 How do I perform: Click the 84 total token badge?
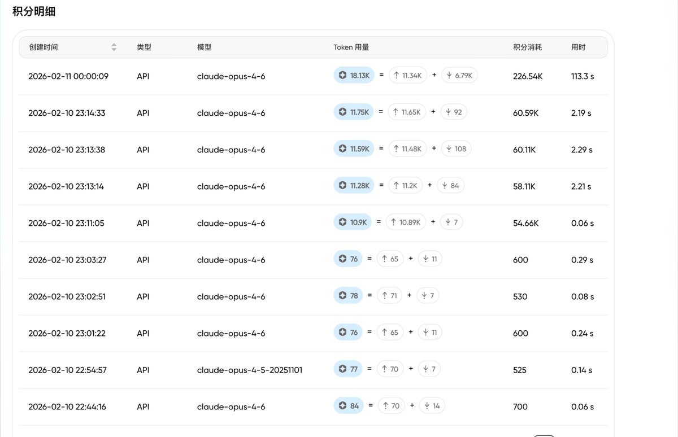pos(349,406)
